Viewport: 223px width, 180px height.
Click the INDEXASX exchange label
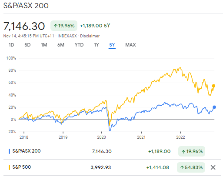tap(67, 36)
